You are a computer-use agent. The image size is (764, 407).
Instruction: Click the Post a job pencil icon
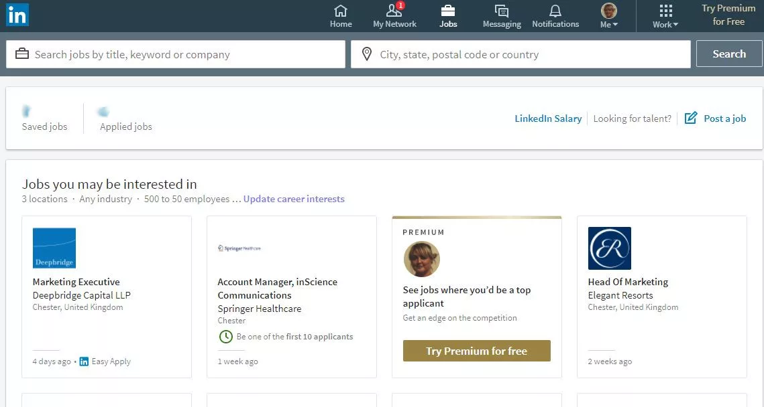(x=690, y=118)
